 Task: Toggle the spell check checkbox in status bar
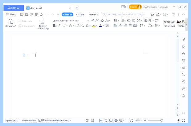pos(40,120)
